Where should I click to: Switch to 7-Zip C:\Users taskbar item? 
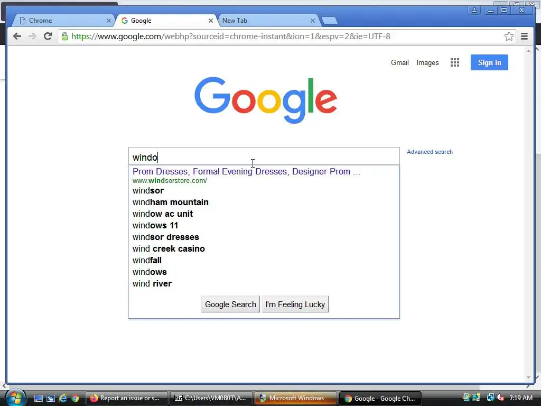211,398
